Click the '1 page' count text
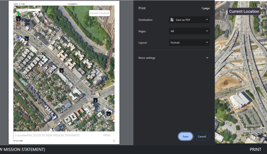Screen dimensions: 267x154 (205, 8)
